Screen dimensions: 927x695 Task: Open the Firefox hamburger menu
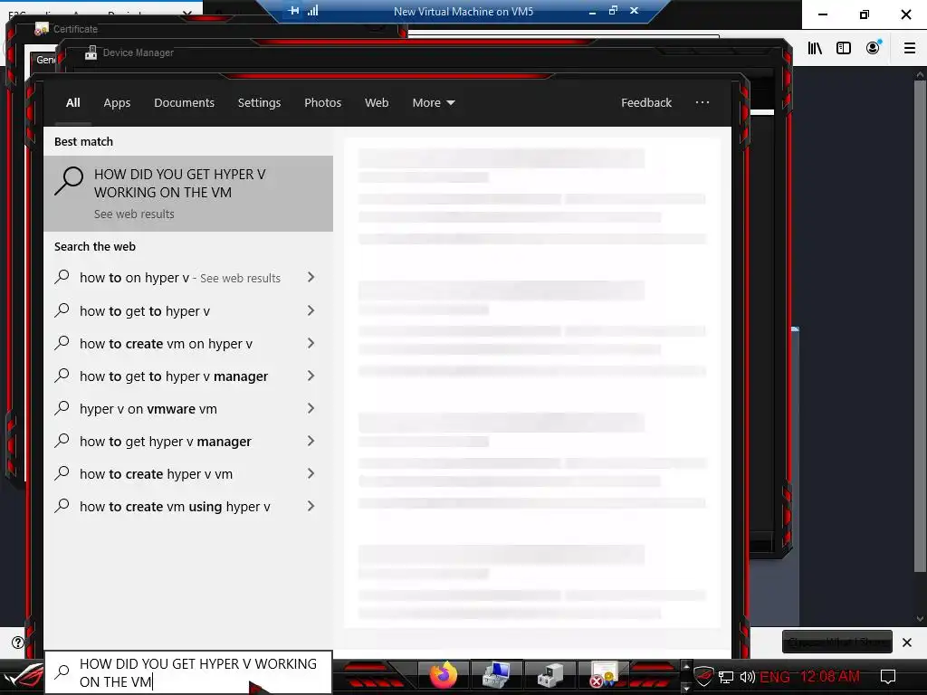pyautogui.click(x=910, y=48)
